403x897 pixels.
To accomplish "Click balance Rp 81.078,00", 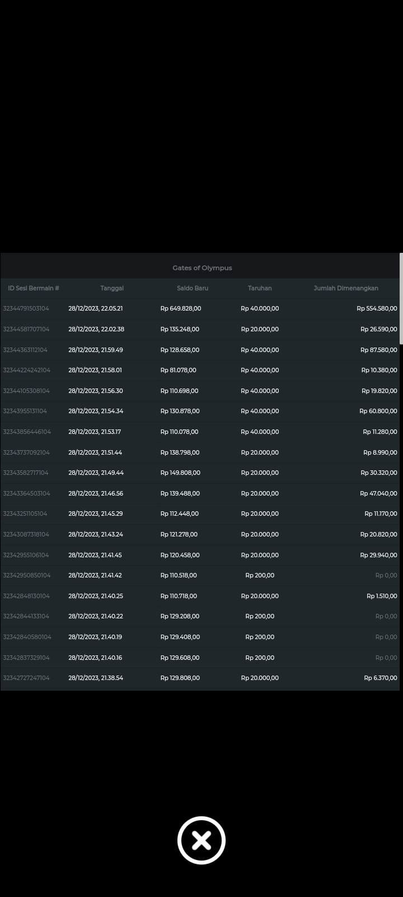I will (x=178, y=370).
